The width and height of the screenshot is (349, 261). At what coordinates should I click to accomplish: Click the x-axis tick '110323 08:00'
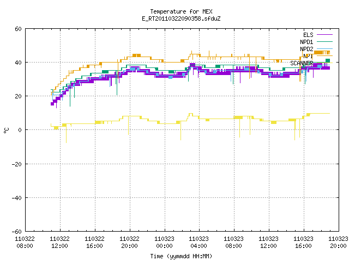tap(234, 243)
